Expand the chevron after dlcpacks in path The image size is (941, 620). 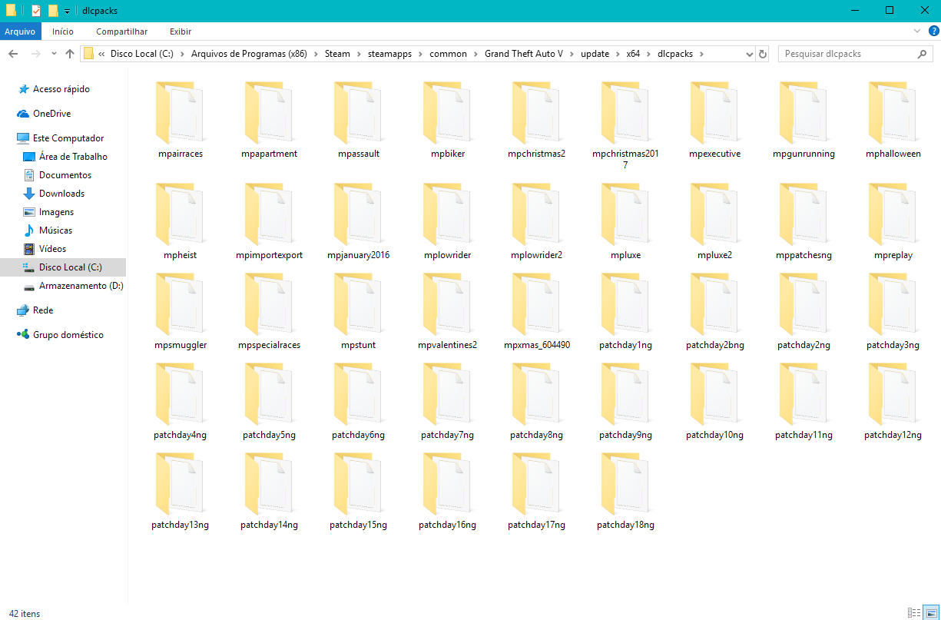pyautogui.click(x=701, y=54)
